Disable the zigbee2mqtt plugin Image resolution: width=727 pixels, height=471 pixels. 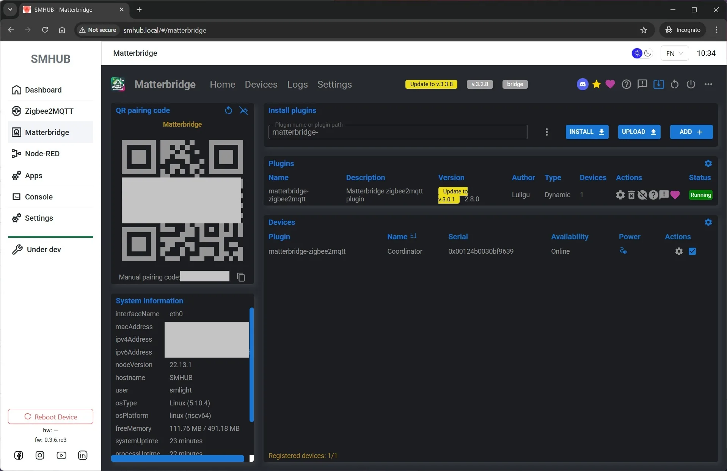642,195
